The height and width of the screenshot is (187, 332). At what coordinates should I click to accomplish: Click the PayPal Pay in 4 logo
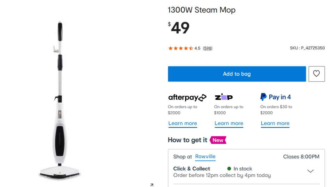click(275, 97)
